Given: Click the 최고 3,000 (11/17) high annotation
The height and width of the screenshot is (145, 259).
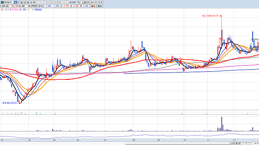Looking at the screenshot, I should (211, 16).
